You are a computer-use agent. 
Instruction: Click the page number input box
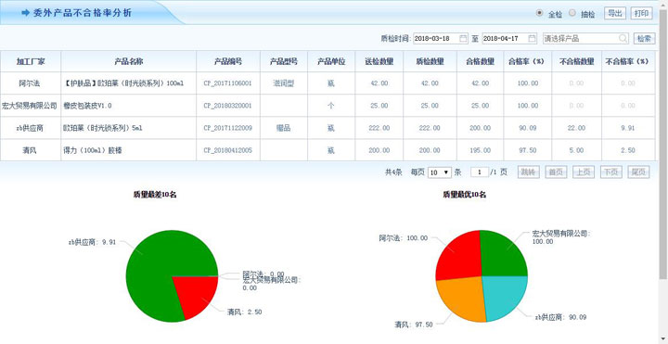coord(480,172)
